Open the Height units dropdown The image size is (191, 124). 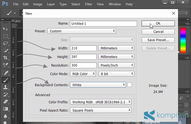(x=116, y=57)
